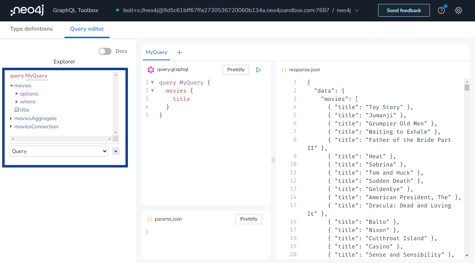Prettify the GraphQL query
This screenshot has height=263, width=475.
236,69
